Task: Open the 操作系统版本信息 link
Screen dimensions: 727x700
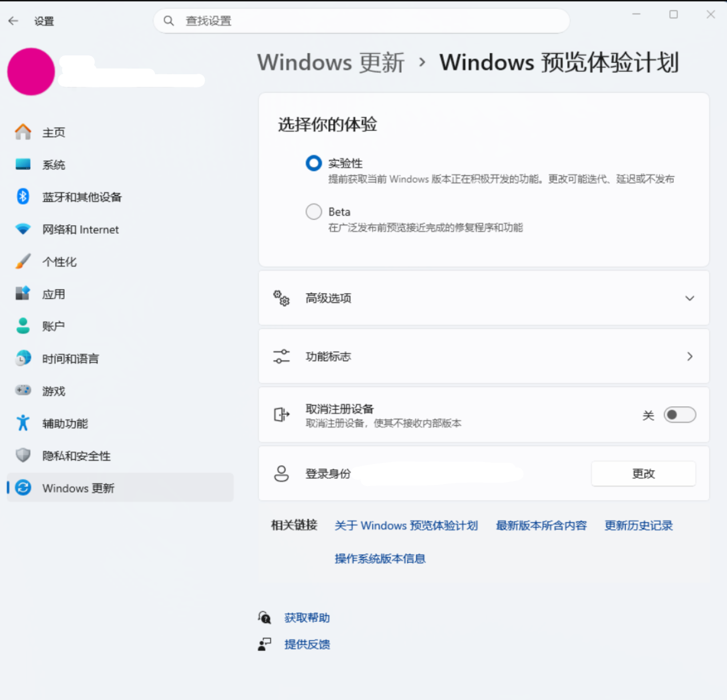Action: pyautogui.click(x=380, y=558)
